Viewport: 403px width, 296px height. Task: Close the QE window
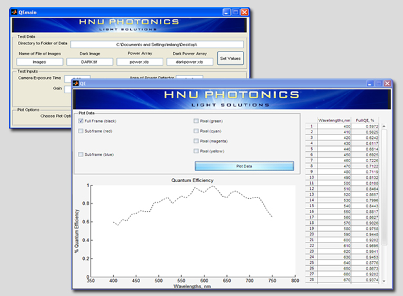click(388, 84)
